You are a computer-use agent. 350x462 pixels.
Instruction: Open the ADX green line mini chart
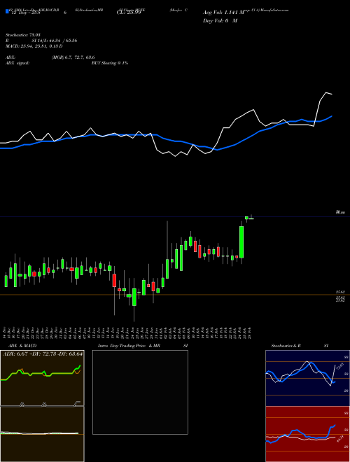(x=42, y=378)
